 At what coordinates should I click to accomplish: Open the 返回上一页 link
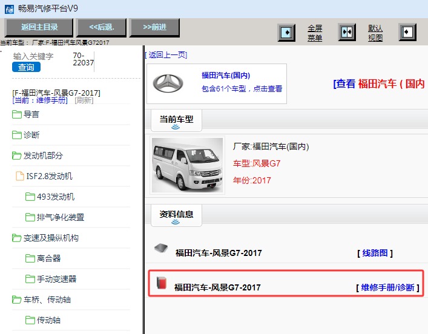[166, 55]
